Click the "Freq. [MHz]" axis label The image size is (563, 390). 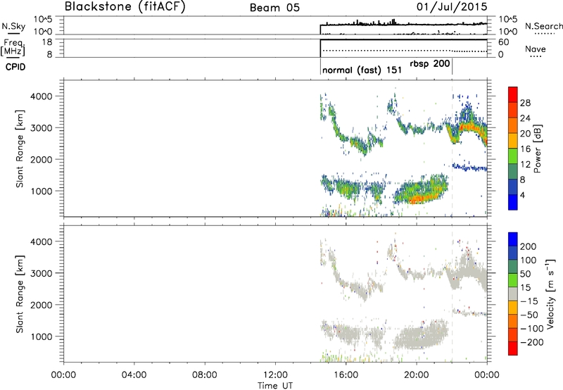click(x=13, y=48)
